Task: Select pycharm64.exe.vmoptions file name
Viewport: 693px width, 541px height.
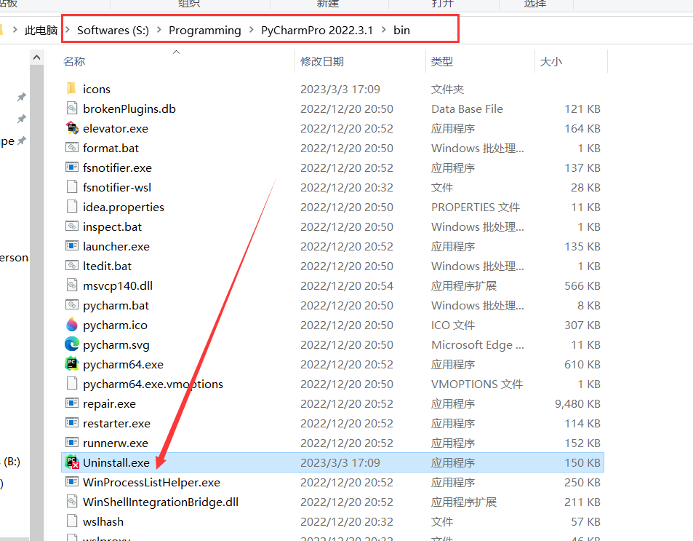Action: coord(153,384)
